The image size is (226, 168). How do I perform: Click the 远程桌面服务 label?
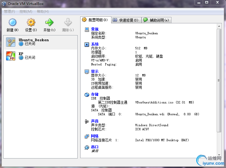tap(102, 87)
